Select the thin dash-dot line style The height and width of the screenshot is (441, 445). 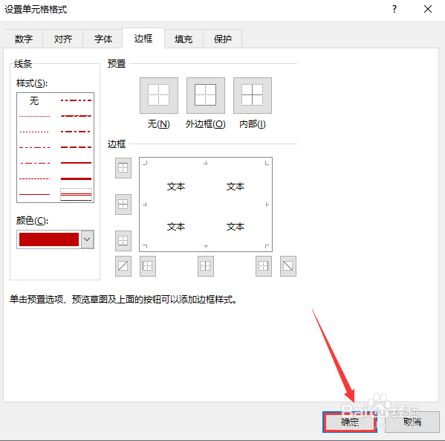click(x=34, y=163)
